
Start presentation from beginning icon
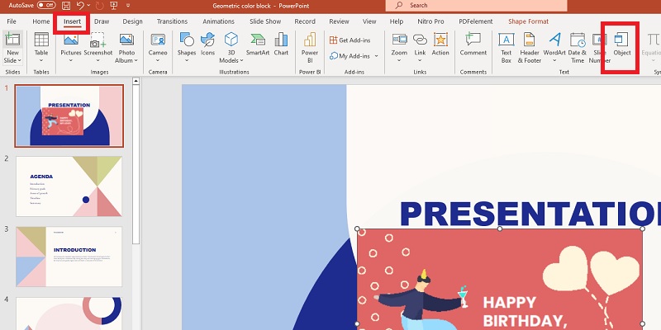tap(114, 6)
